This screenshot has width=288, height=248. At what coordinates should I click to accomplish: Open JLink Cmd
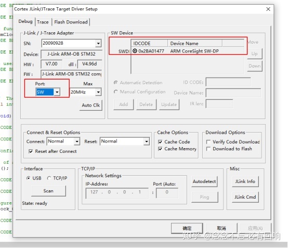coord(245,197)
